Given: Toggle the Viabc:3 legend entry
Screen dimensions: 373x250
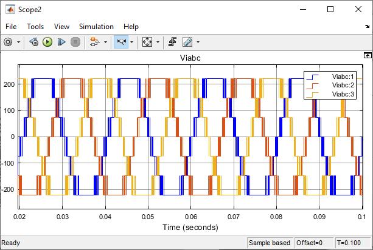Looking at the screenshot, I should [x=343, y=94].
